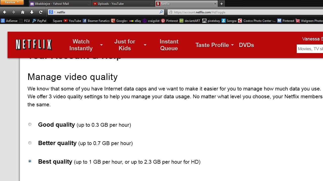Switch to the Yahoo! Mail tab
Viewport: 323px width, 181px height.
click(60, 4)
